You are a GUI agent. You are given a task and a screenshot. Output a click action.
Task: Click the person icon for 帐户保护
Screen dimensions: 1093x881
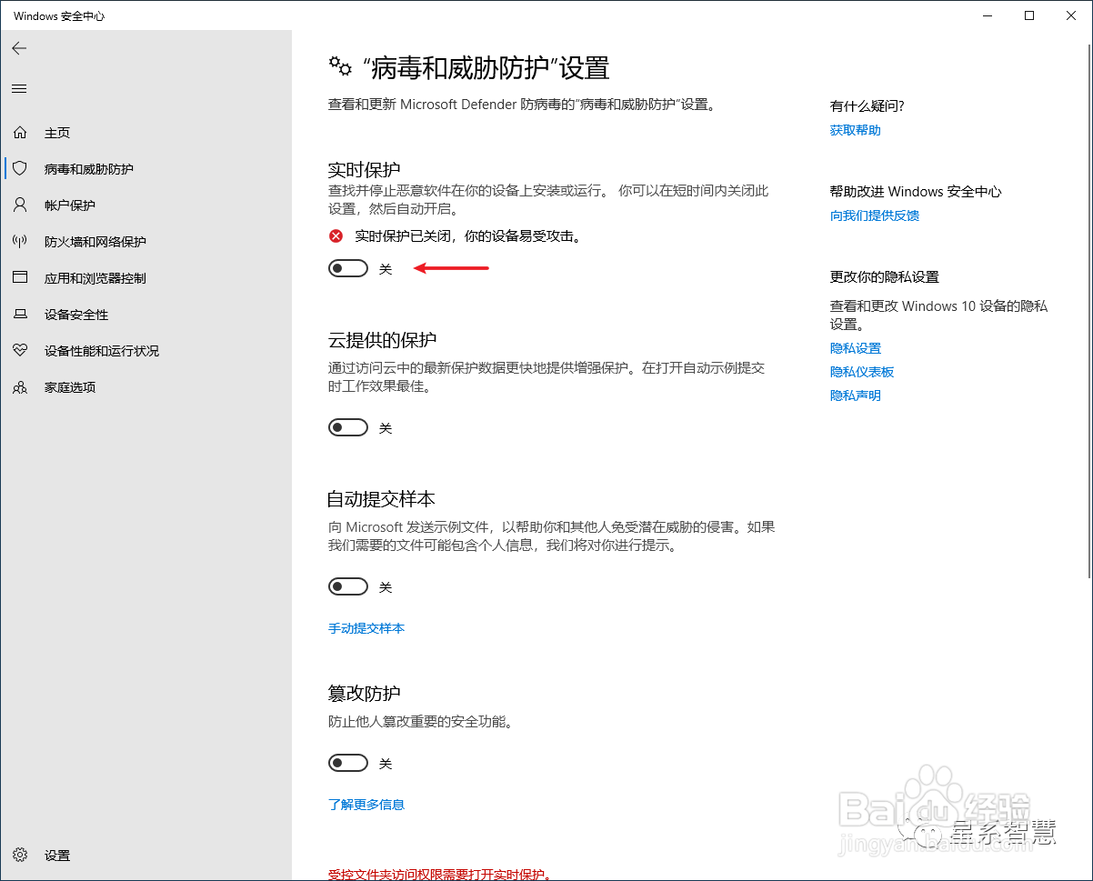click(x=20, y=205)
